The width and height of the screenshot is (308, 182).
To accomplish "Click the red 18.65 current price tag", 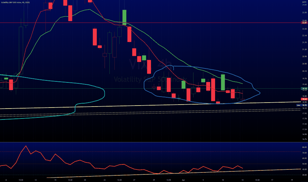I will click(x=304, y=99).
